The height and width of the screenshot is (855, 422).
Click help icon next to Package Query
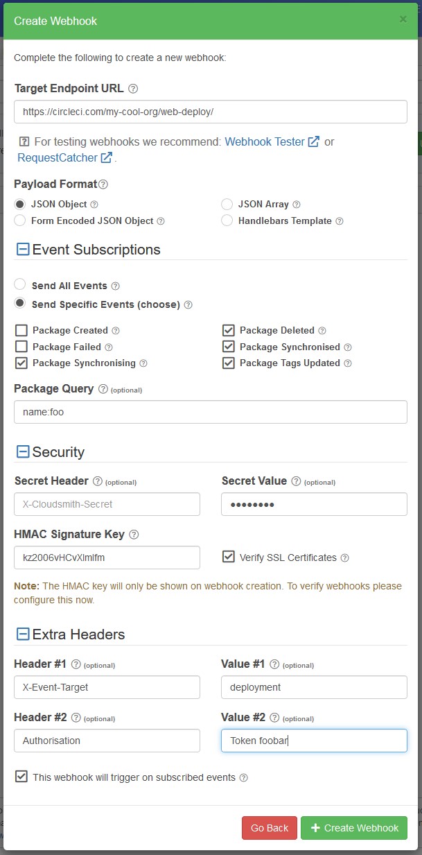point(103,389)
